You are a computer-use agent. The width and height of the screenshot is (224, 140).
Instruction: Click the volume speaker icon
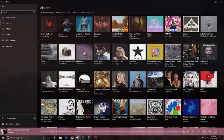210,132
